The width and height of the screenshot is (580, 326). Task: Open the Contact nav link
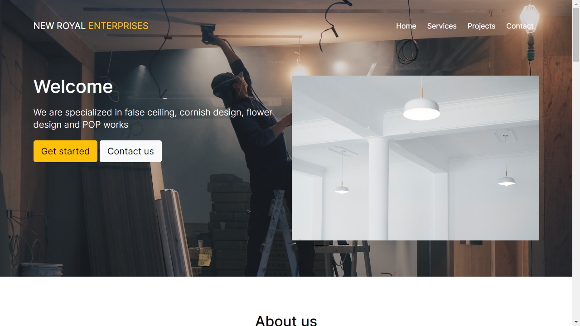pos(520,26)
